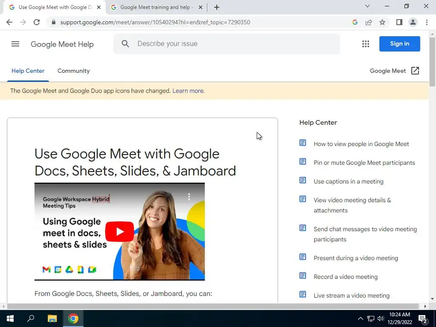This screenshot has width=436, height=327.
Task: Open volume control tray icon
Action: coord(381,318)
